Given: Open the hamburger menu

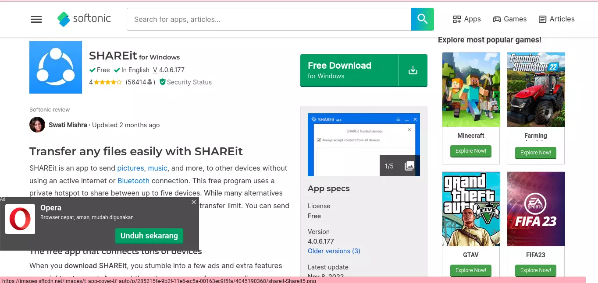Looking at the screenshot, I should (x=36, y=19).
